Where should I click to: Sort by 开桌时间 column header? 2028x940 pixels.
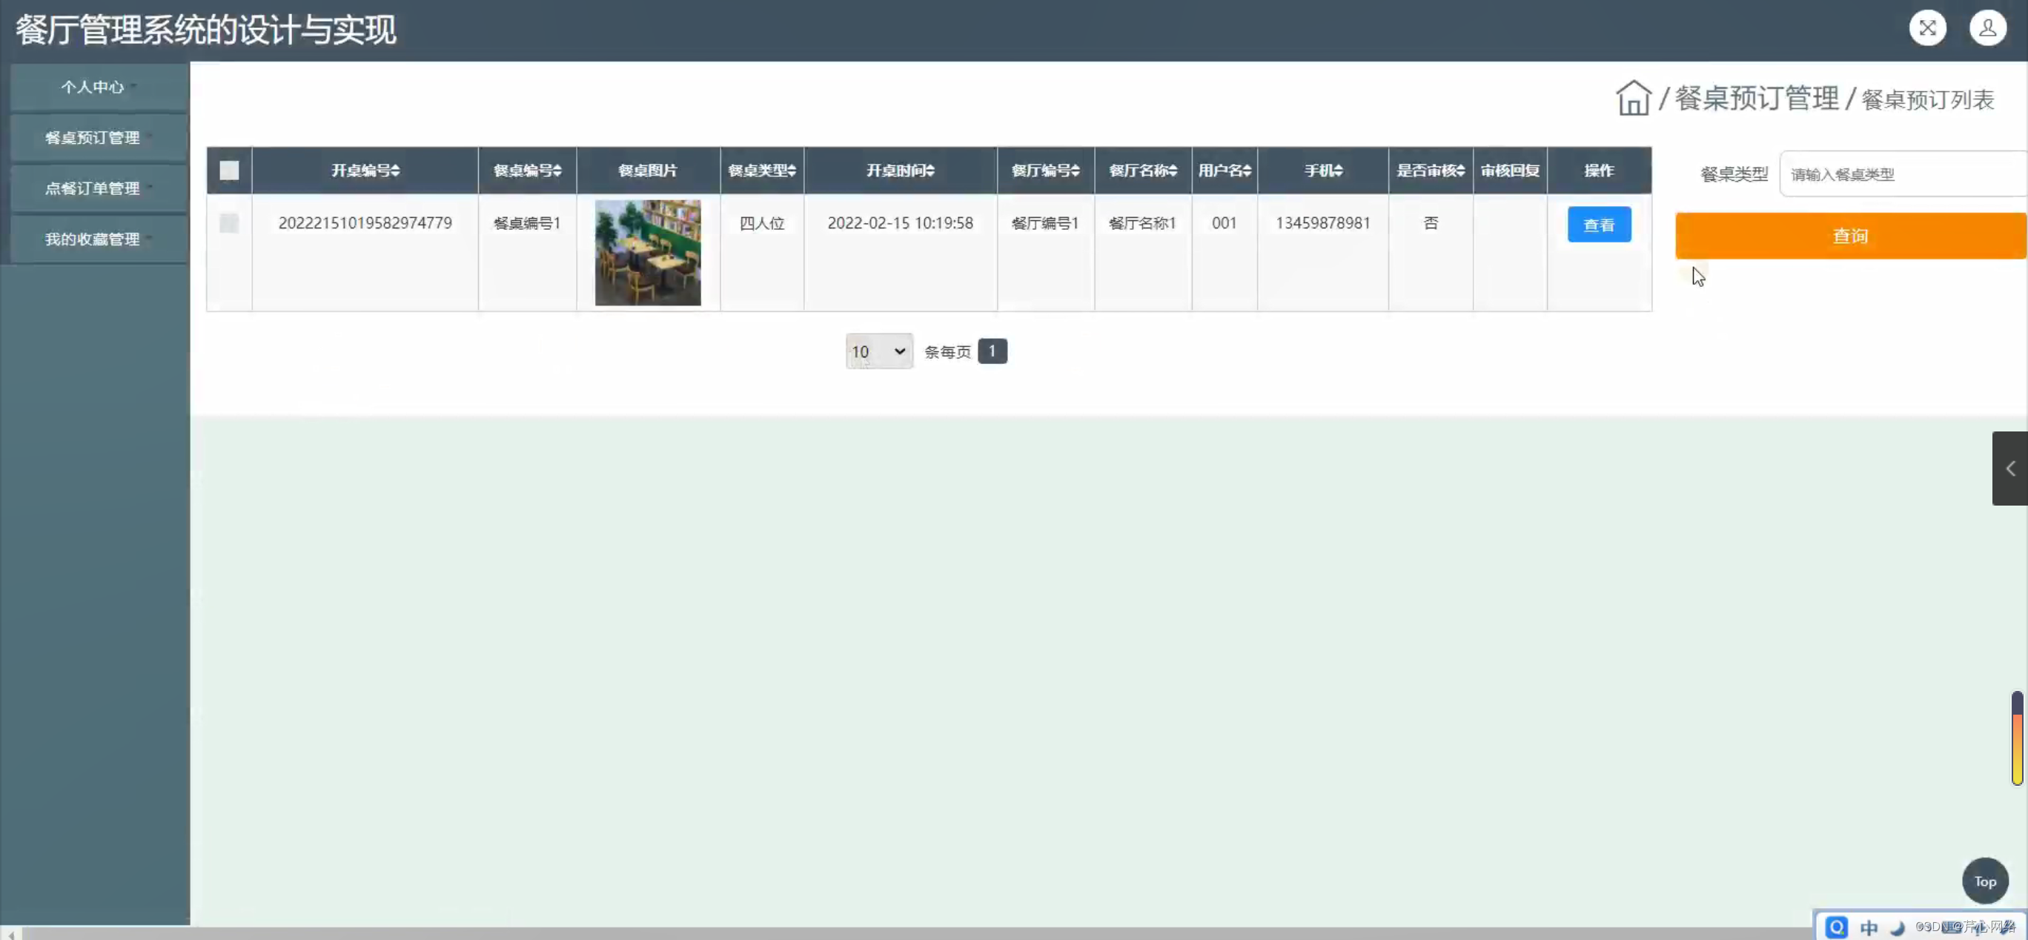pyautogui.click(x=900, y=171)
